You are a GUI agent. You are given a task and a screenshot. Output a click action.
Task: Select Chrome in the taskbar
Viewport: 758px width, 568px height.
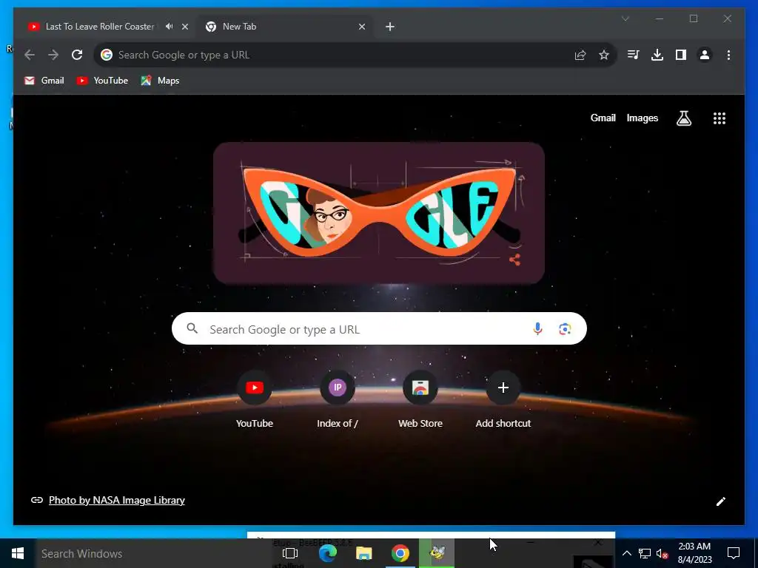[x=400, y=553]
